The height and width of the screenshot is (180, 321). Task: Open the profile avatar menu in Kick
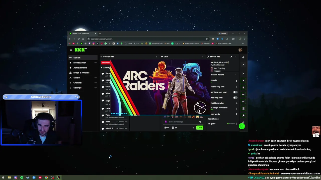(240, 50)
